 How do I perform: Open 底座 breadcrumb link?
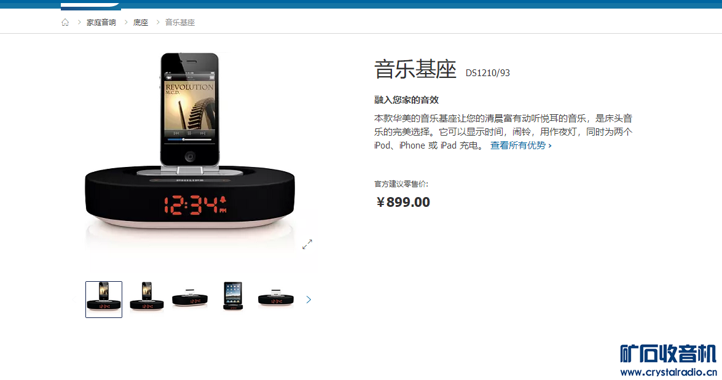tap(141, 23)
